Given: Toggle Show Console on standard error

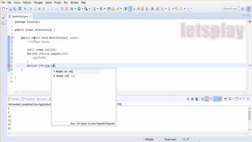Looking at the screenshot, I should point(220,99).
